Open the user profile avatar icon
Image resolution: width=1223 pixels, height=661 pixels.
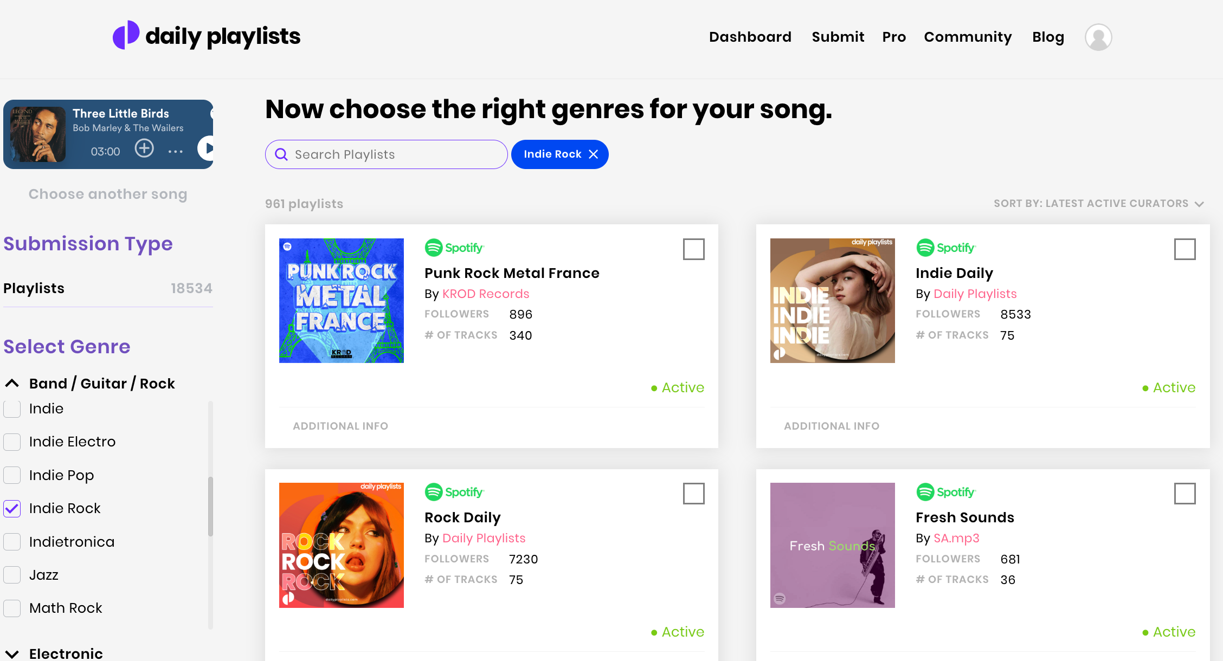(x=1098, y=37)
